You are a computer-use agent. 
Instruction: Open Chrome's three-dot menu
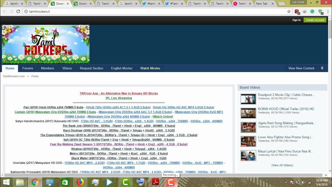(x=328, y=11)
